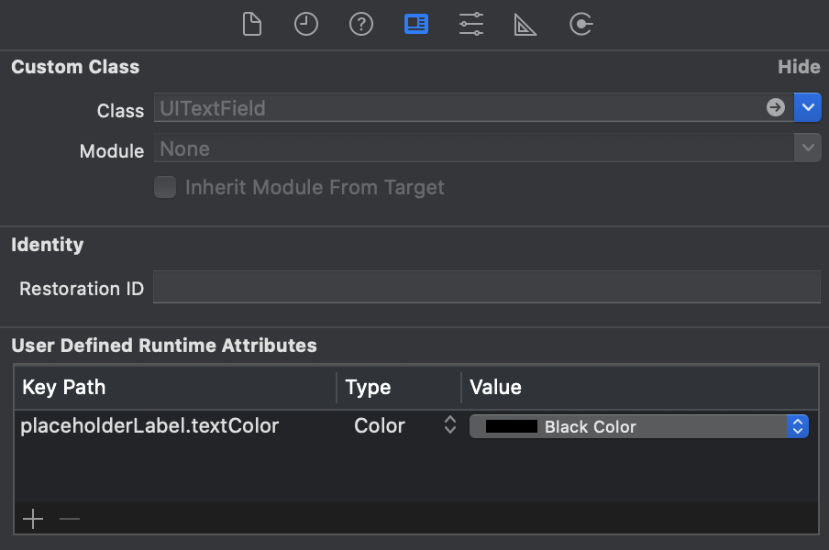
Task: Add a new runtime attribute
Action: click(32, 519)
